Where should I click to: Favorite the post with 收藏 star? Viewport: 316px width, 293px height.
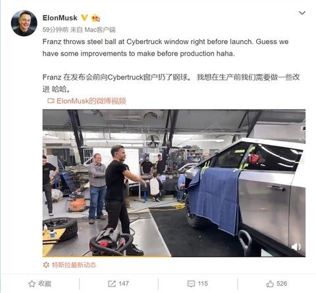tap(39, 284)
